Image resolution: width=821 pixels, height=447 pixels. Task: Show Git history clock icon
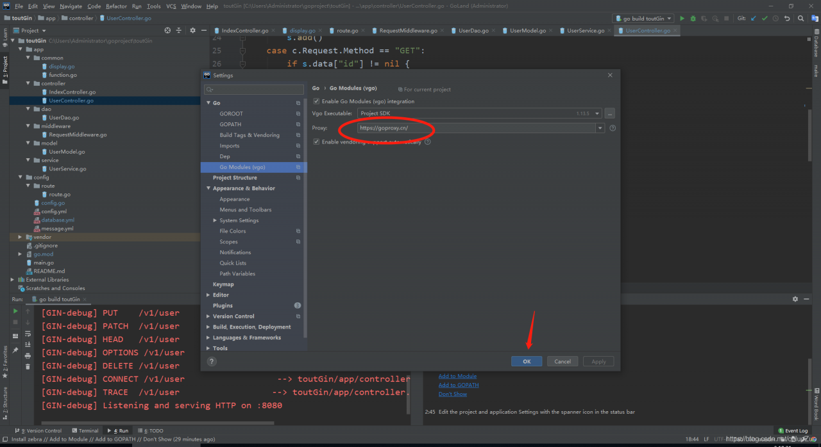pyautogui.click(x=775, y=19)
